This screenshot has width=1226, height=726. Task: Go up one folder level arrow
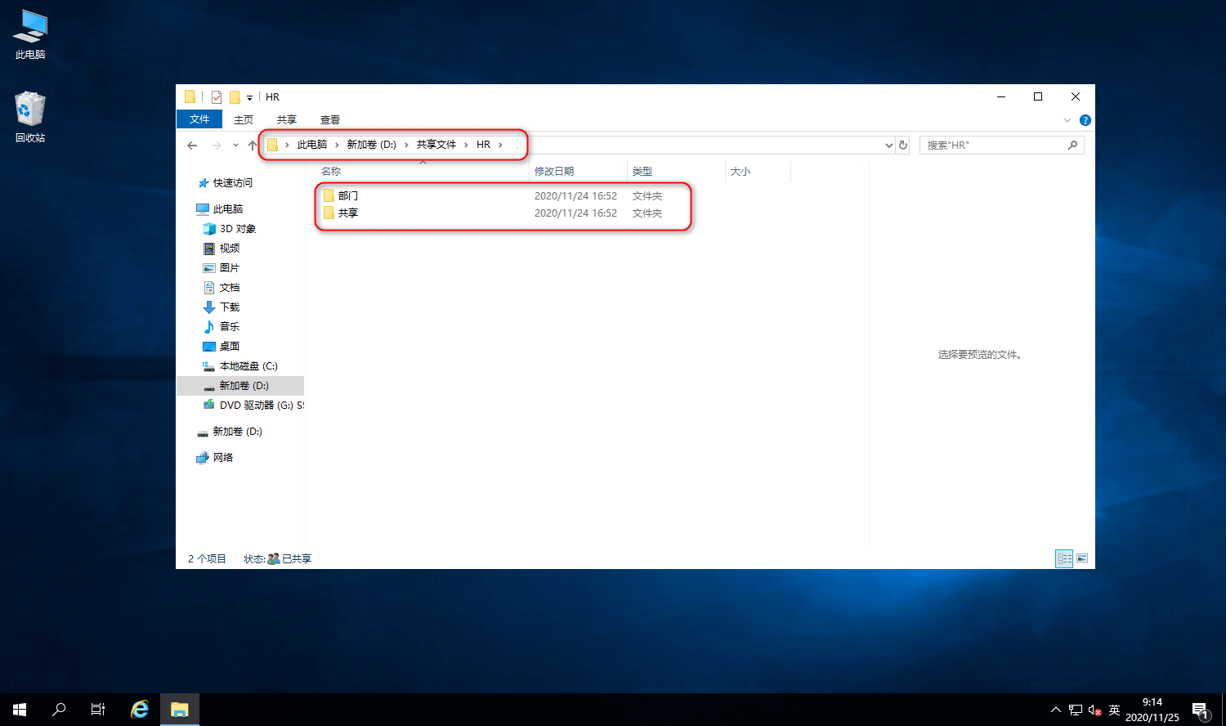click(x=253, y=145)
